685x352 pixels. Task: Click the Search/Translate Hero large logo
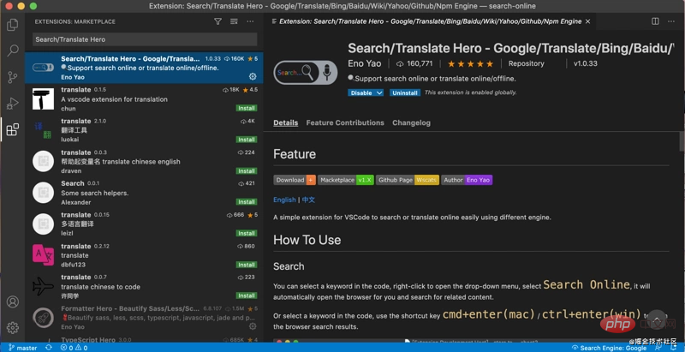(306, 73)
